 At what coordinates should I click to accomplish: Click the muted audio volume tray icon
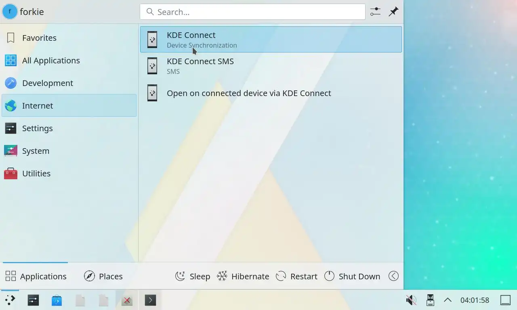(x=411, y=300)
